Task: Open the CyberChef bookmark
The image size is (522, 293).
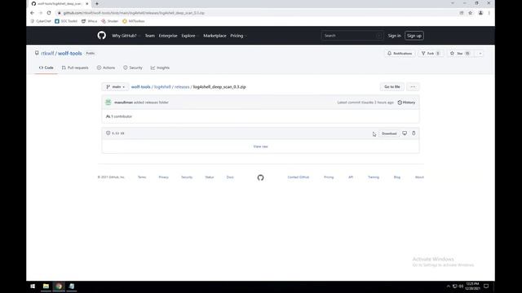Action: [x=41, y=21]
